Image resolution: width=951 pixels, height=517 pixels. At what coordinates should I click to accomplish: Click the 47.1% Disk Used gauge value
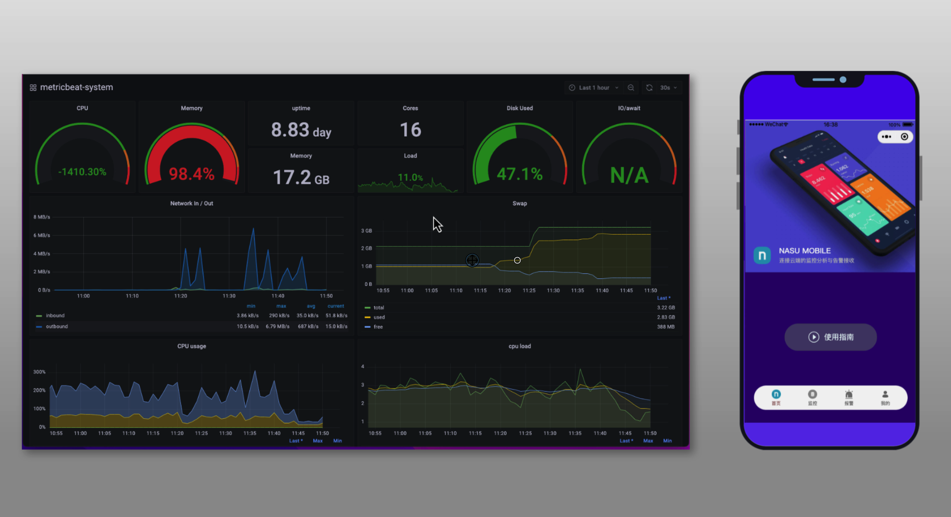pyautogui.click(x=520, y=174)
